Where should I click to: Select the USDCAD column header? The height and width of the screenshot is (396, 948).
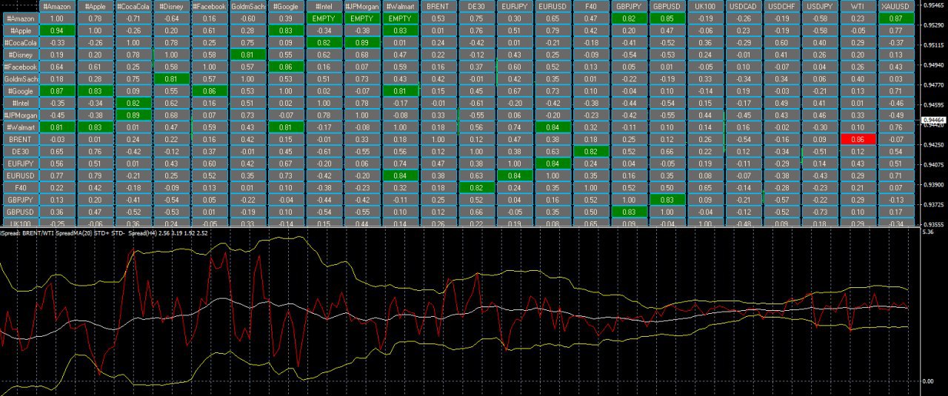[x=743, y=5]
